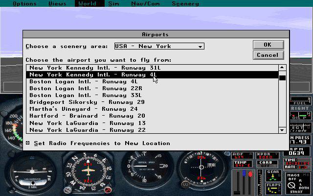Click the red mixture control lever
Viewport: 313px width, 196px height.
pos(250,174)
